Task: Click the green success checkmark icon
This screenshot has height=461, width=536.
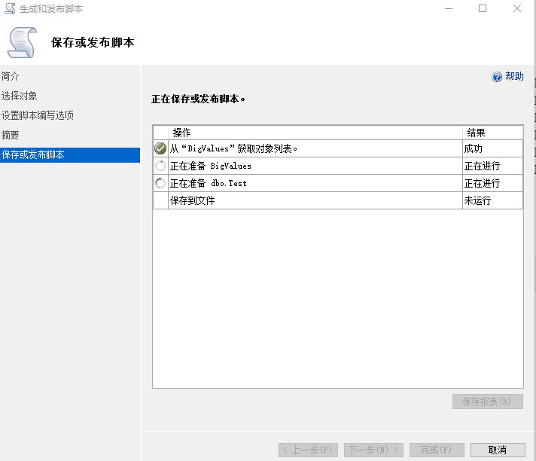Action: (160, 148)
